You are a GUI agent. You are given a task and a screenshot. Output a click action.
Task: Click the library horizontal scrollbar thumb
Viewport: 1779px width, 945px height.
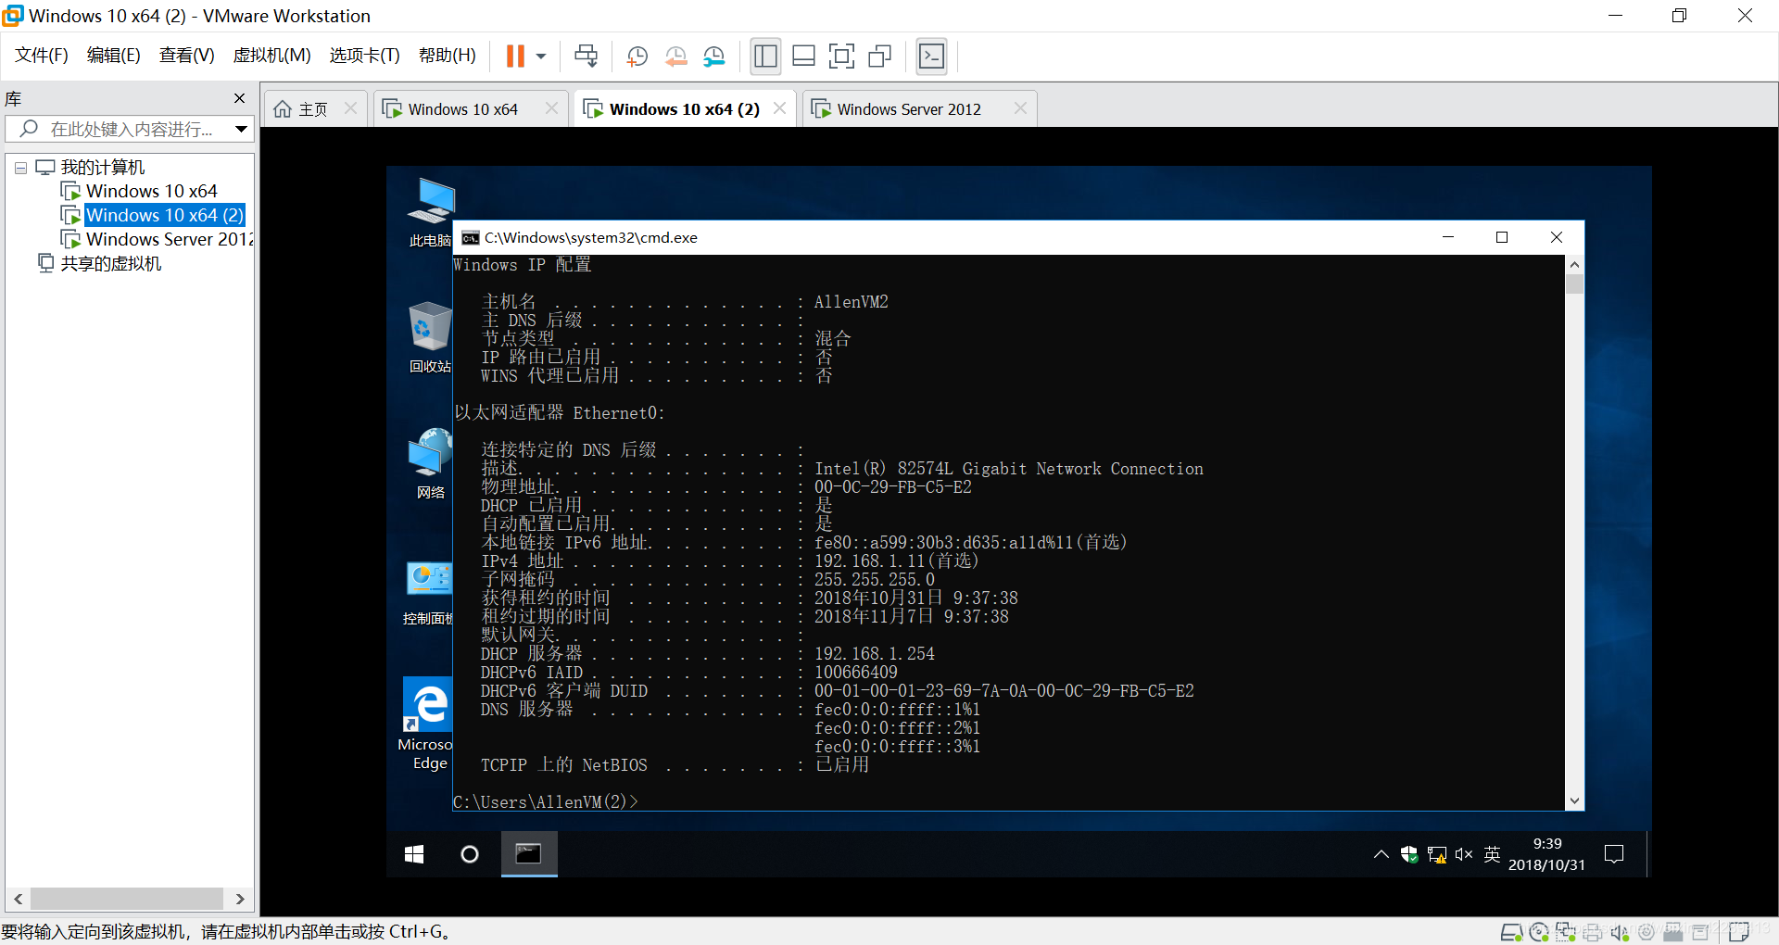[x=127, y=899]
